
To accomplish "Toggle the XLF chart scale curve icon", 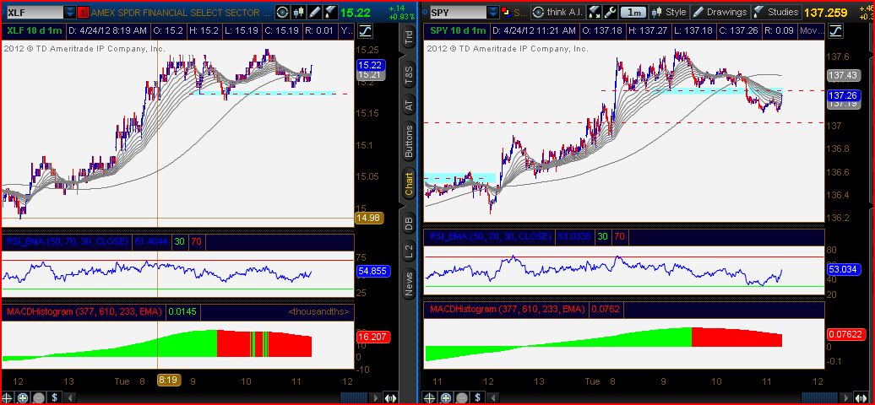I will click(x=366, y=31).
